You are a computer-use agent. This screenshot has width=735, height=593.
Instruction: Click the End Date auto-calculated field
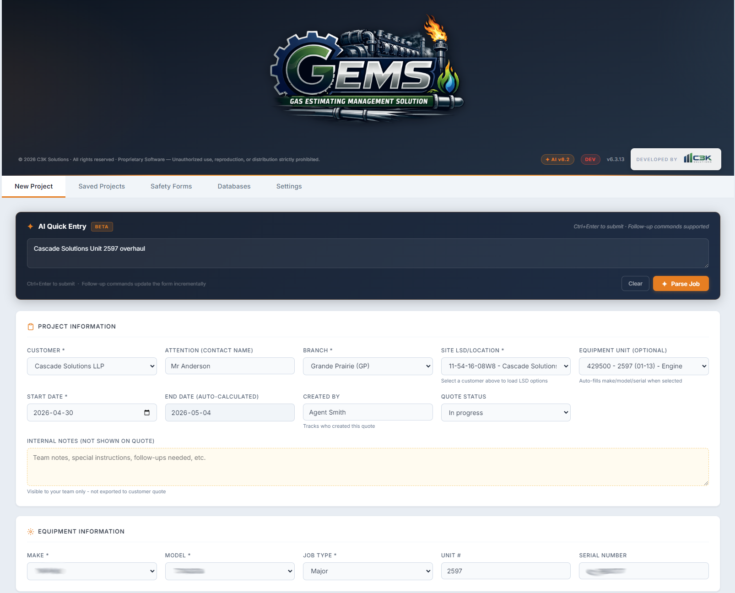point(230,413)
